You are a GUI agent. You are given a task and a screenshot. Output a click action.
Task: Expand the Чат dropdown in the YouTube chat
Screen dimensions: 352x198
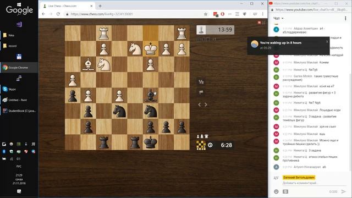(x=278, y=18)
